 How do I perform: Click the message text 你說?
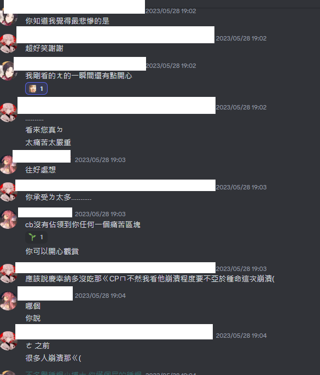(33, 318)
